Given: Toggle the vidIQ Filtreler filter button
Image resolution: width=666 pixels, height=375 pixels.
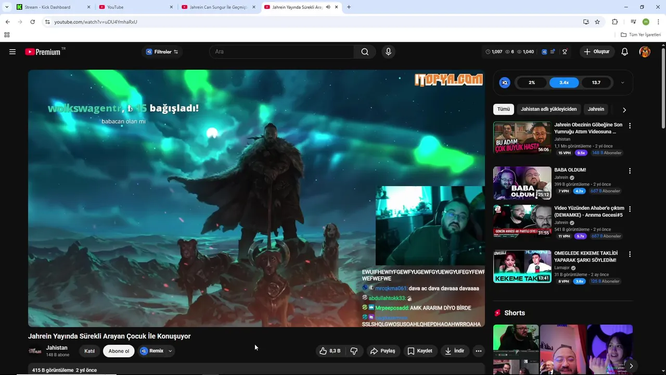Looking at the screenshot, I should [162, 52].
